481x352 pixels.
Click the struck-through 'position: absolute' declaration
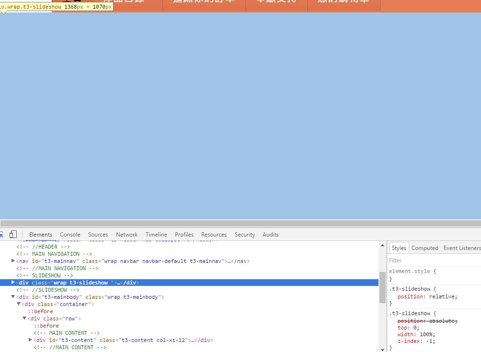tap(427, 321)
